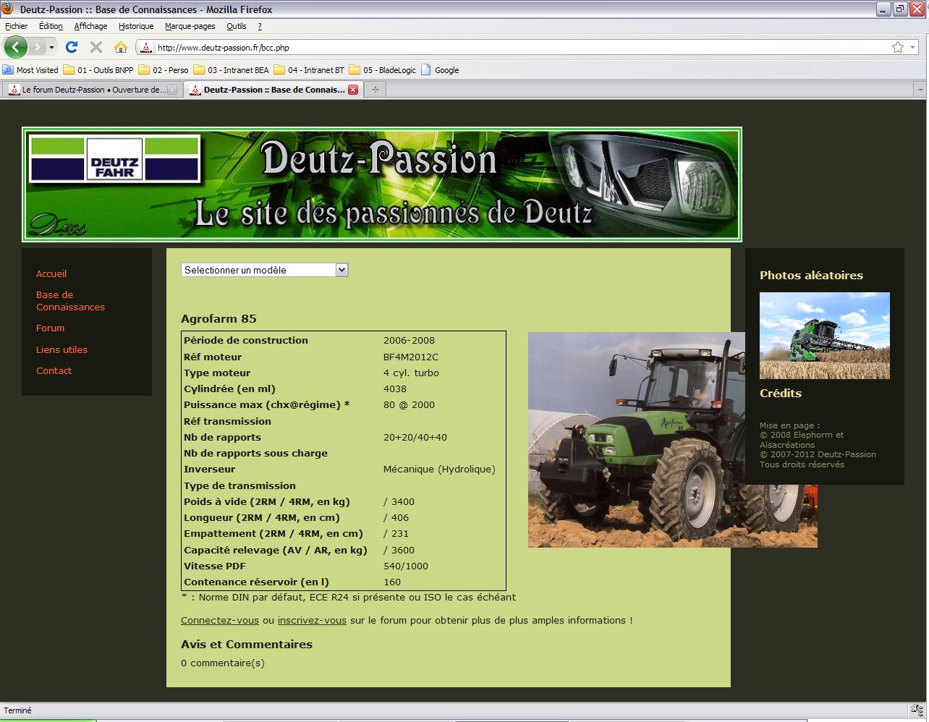The image size is (929, 722).
Task: Click the '540/1000' Vitesse PDF value
Action: click(406, 566)
